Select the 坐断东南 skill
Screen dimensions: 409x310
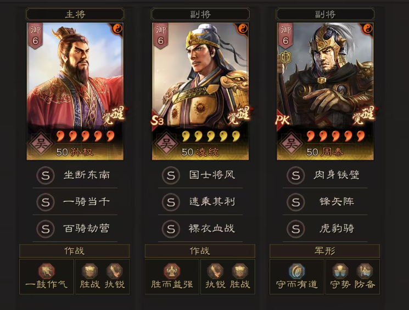pyautogui.click(x=75, y=175)
